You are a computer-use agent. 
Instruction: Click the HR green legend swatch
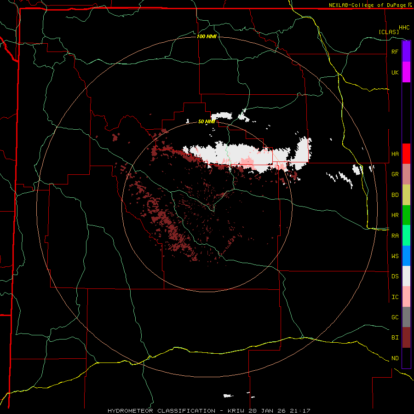pyautogui.click(x=406, y=215)
